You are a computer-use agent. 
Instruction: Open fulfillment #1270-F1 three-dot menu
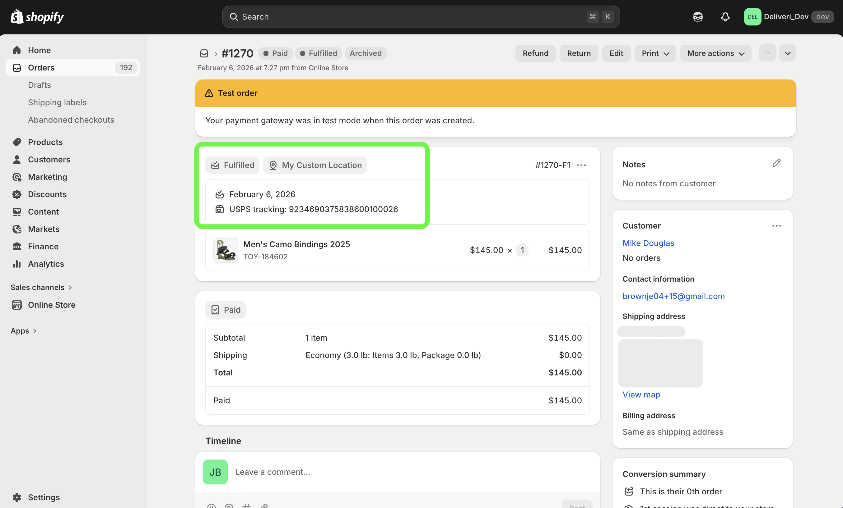[581, 165]
